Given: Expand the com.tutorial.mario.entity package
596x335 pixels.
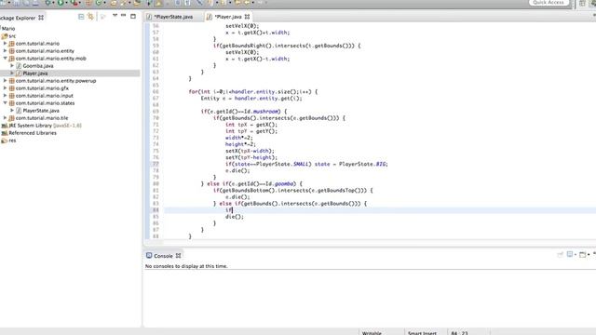Looking at the screenshot, I should tap(6, 51).
